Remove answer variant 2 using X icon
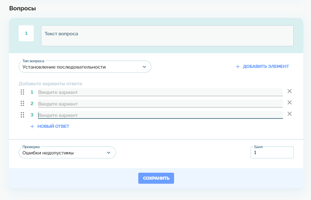This screenshot has height=200, width=311. pos(290,102)
